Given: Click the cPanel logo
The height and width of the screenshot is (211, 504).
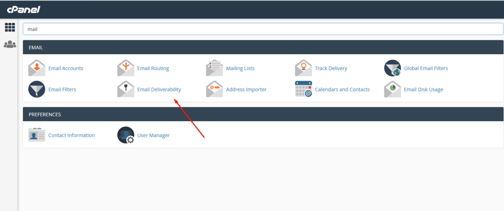Looking at the screenshot, I should pyautogui.click(x=24, y=10).
